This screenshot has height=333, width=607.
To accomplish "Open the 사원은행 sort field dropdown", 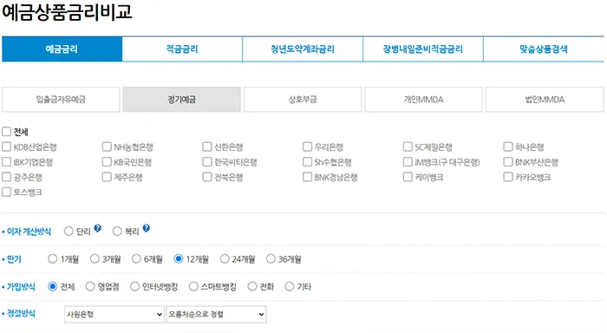I will (114, 314).
